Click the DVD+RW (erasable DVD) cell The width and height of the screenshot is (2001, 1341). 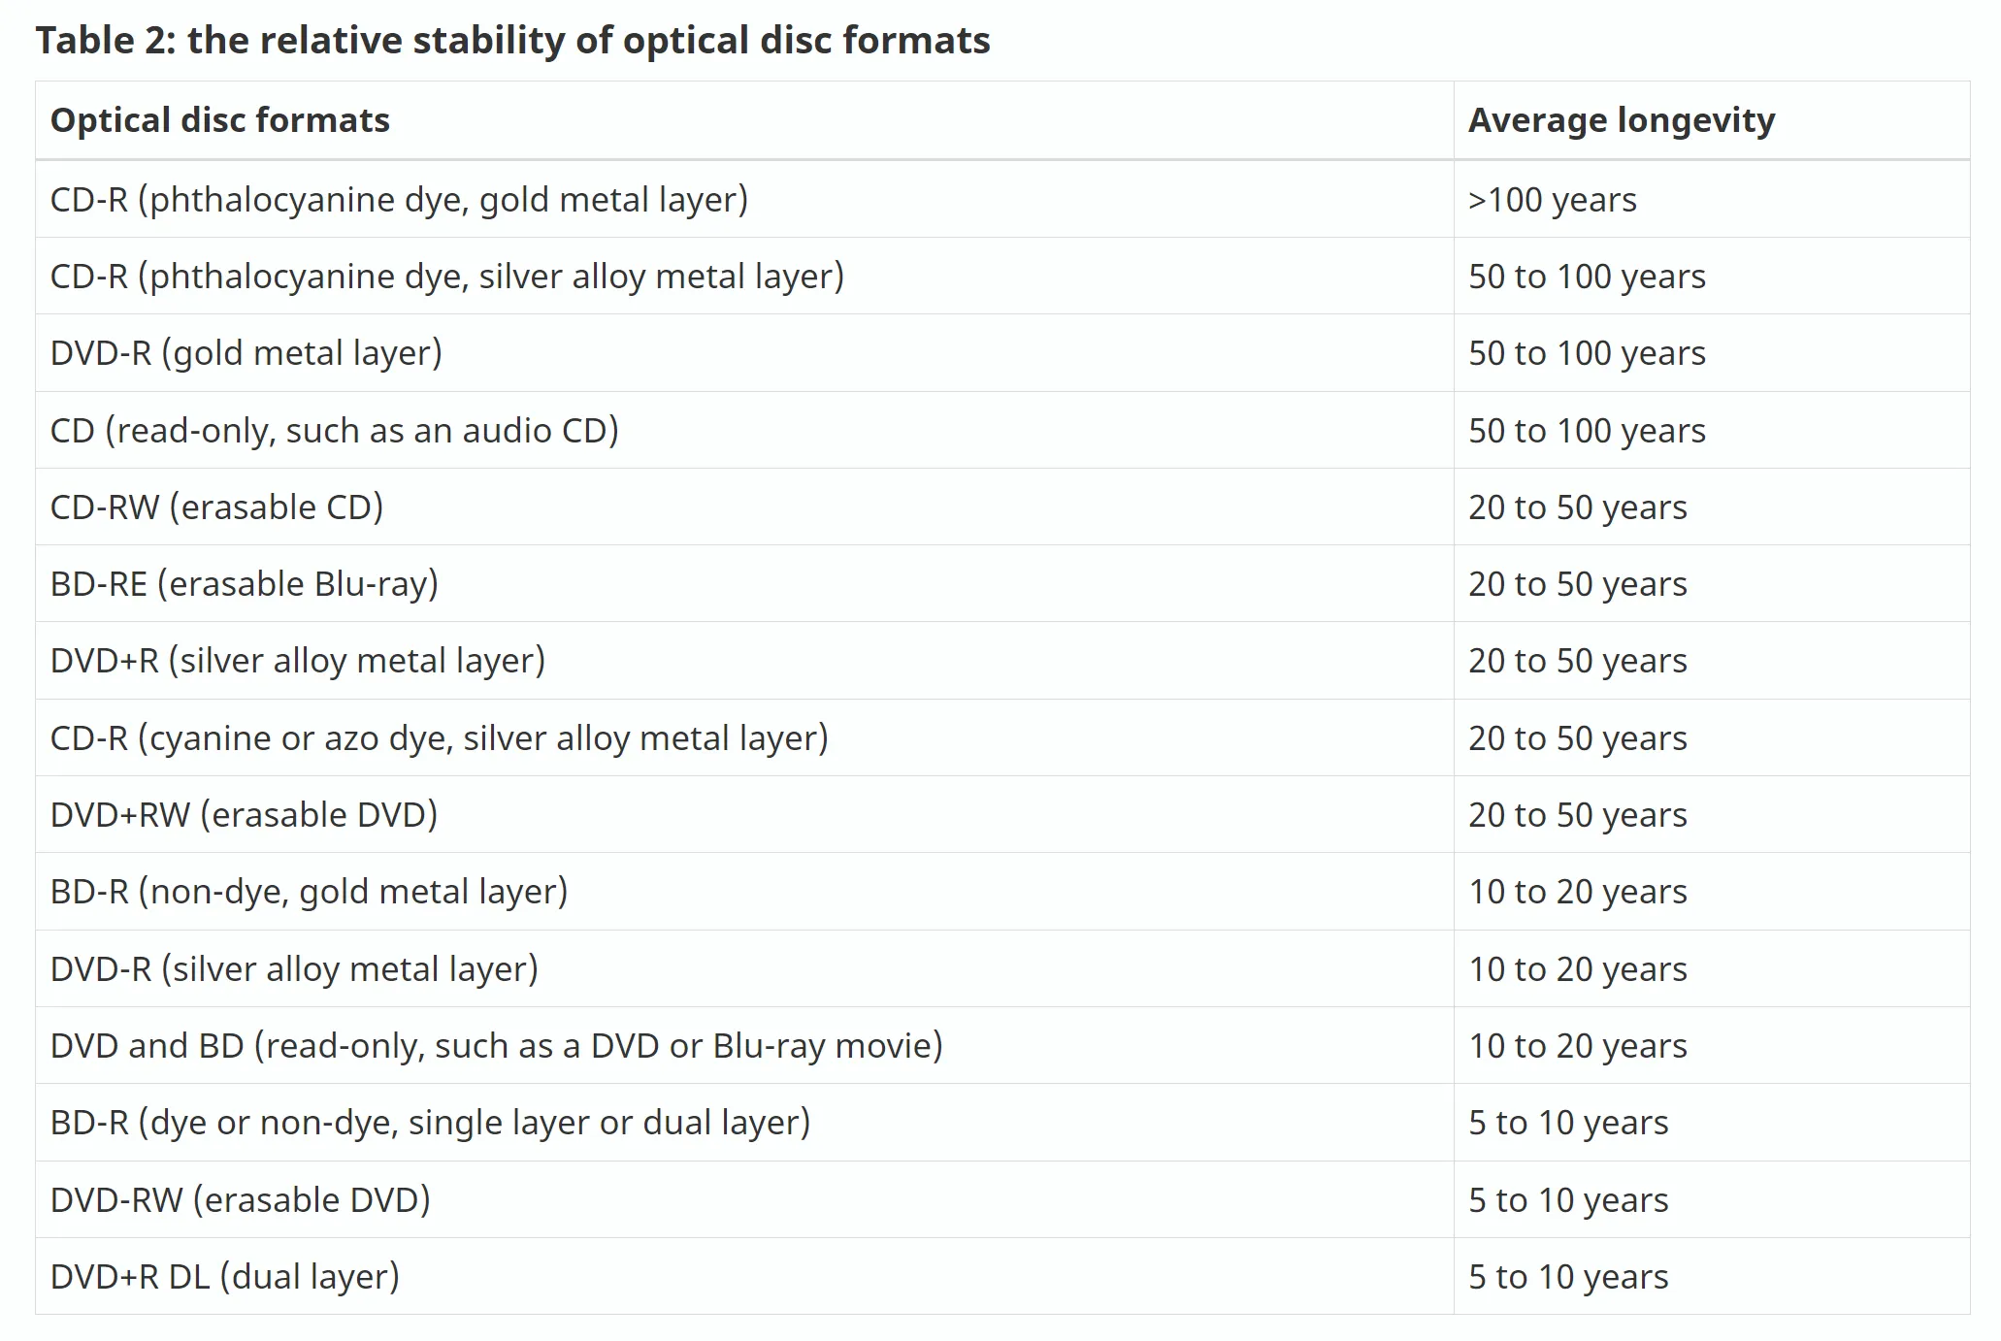tap(244, 815)
